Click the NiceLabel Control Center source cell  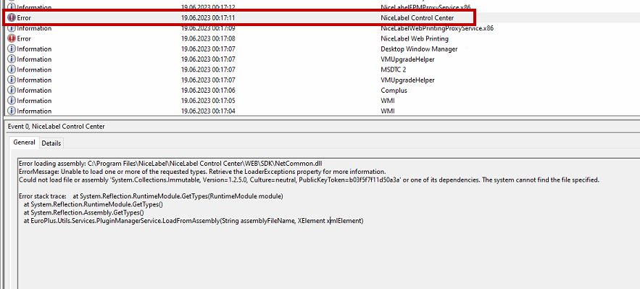point(417,18)
